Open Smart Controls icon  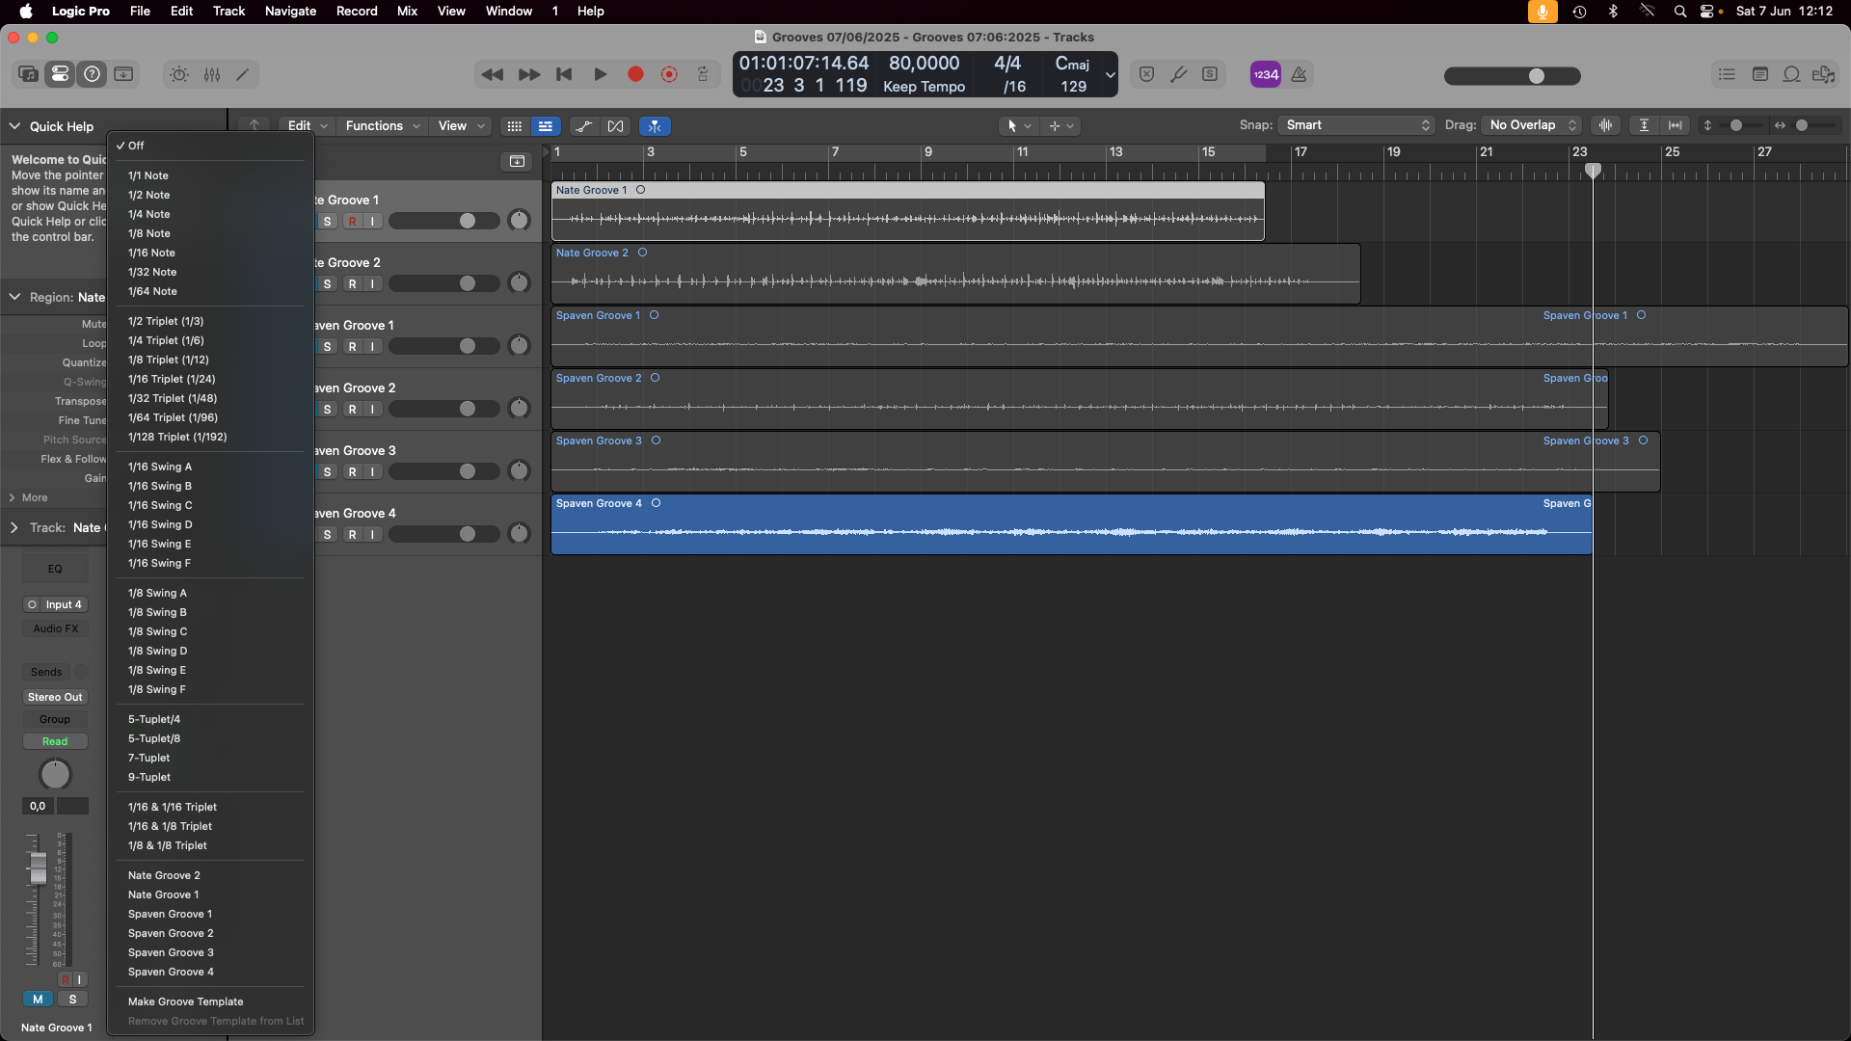point(179,74)
